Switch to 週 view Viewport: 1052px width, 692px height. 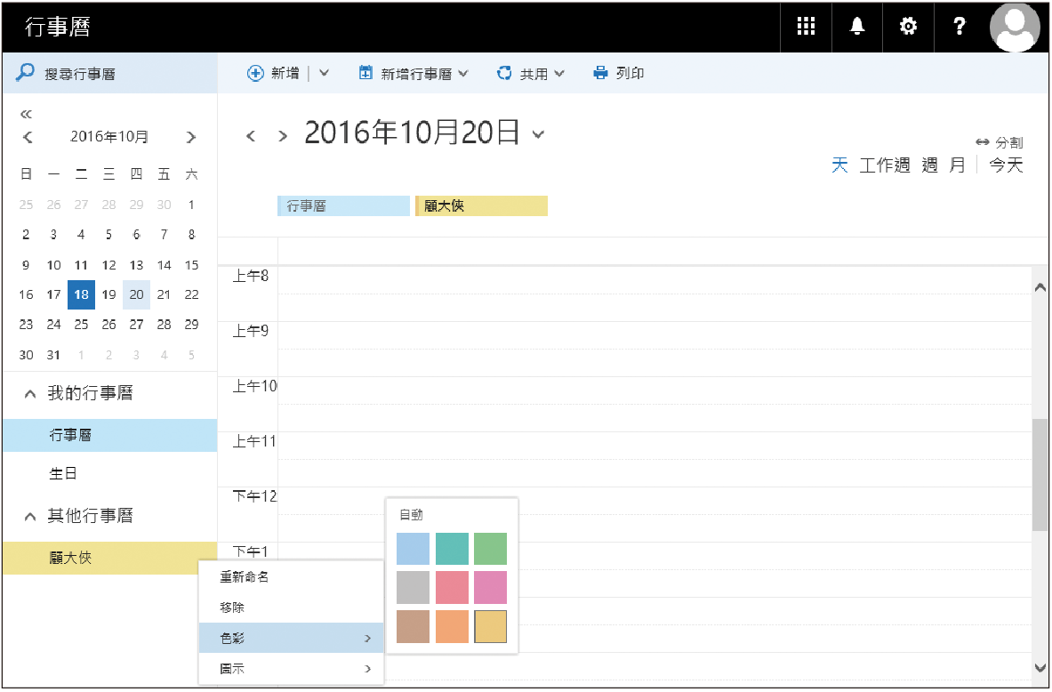pos(930,165)
